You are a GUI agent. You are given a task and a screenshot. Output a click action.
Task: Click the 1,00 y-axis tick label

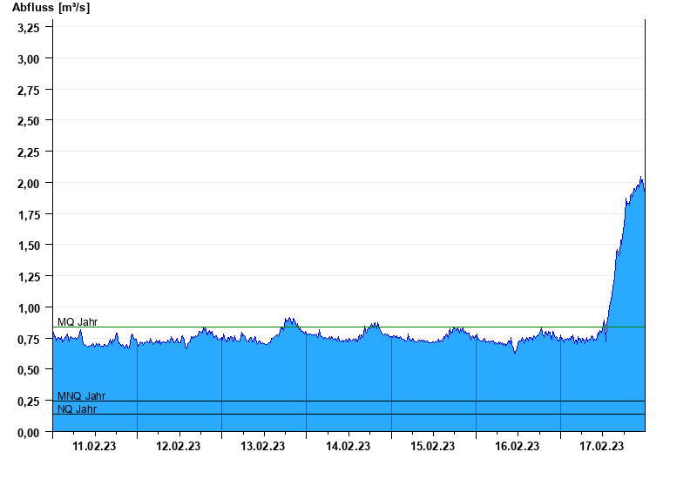pos(29,307)
